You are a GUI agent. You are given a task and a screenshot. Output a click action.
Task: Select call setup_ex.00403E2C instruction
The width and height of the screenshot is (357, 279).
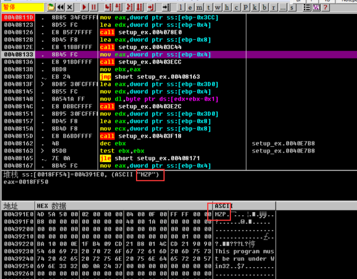(x=141, y=106)
